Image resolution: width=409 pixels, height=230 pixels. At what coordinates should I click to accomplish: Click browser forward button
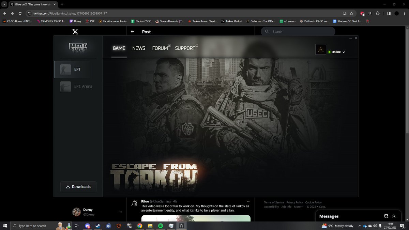tap(12, 13)
